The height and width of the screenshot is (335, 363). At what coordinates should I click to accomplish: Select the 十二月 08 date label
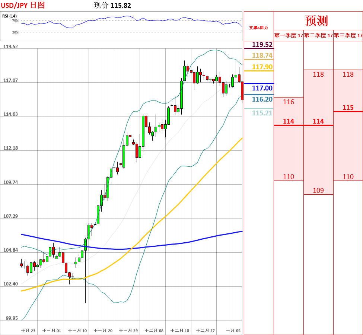pos(154,331)
